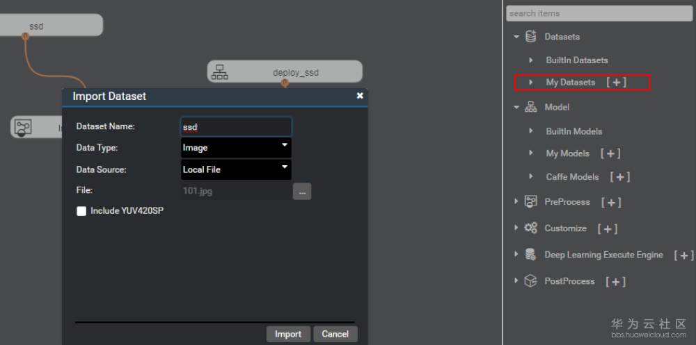Select the deploy_ssd node label
This screenshot has height=345, width=696.
(296, 72)
